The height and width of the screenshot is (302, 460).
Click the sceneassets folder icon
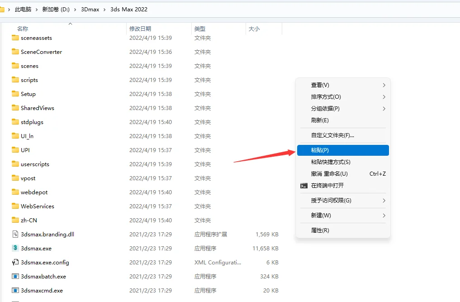coord(15,38)
